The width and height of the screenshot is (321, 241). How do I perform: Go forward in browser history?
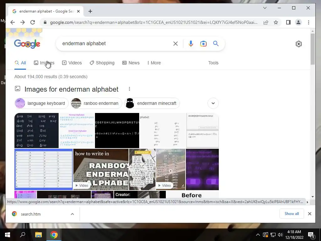23,22
